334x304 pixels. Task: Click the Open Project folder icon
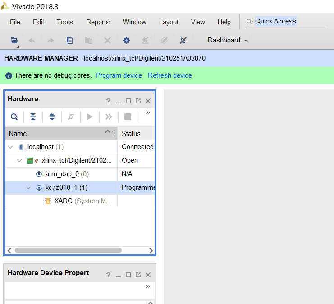point(14,40)
